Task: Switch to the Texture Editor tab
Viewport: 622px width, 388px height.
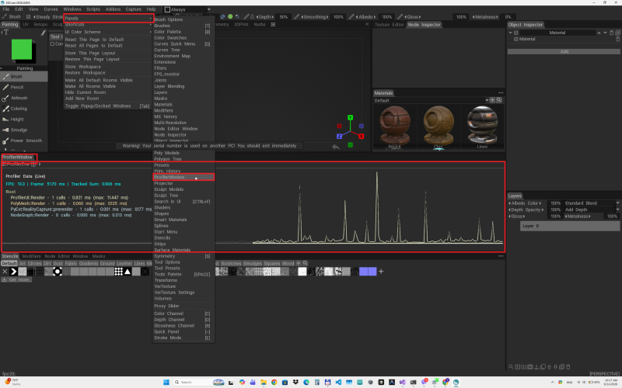Action: (x=390, y=25)
